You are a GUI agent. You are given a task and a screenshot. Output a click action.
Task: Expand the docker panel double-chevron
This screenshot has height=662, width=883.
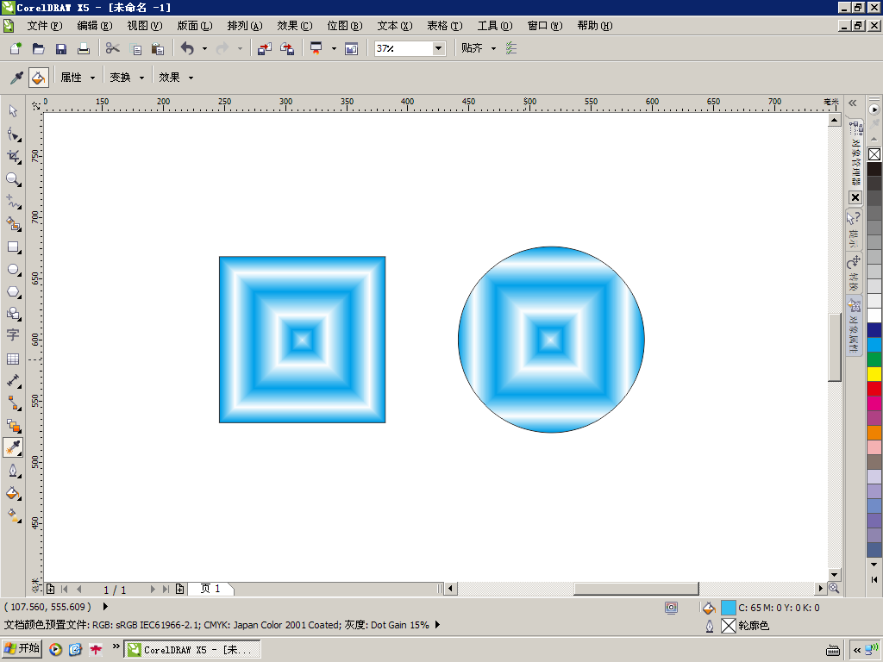click(x=853, y=103)
